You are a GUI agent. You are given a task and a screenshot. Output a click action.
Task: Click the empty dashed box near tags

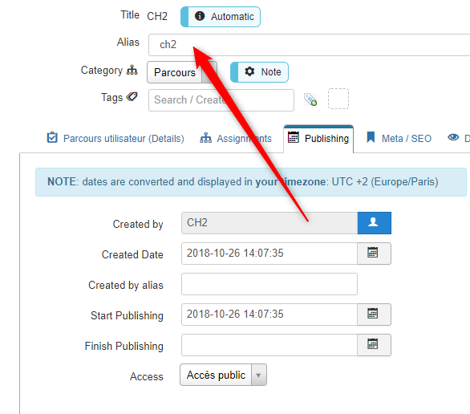pos(338,99)
